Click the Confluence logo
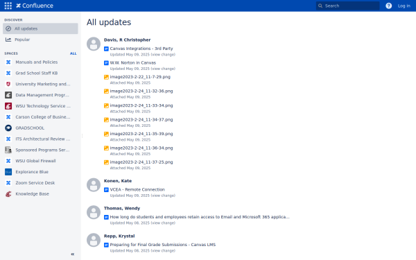Viewport: 416px width, 260px height. point(35,6)
